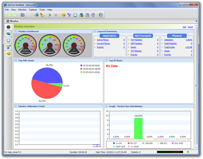203x159 pixels.
Task: Click the green forward arrow icon
Action: tap(15, 15)
